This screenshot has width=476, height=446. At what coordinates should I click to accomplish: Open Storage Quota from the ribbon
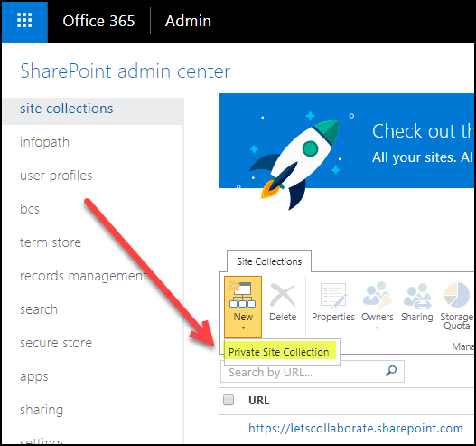pos(456,307)
